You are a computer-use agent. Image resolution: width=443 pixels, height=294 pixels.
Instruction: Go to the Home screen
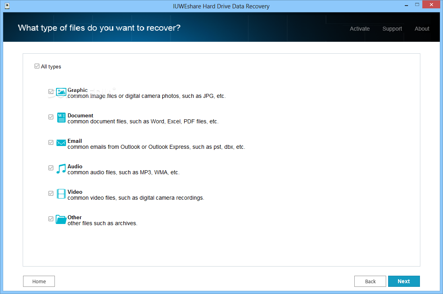click(x=39, y=281)
